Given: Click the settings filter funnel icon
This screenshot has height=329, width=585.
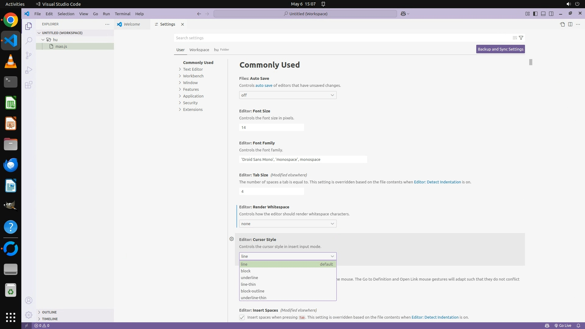Looking at the screenshot, I should pos(521,38).
